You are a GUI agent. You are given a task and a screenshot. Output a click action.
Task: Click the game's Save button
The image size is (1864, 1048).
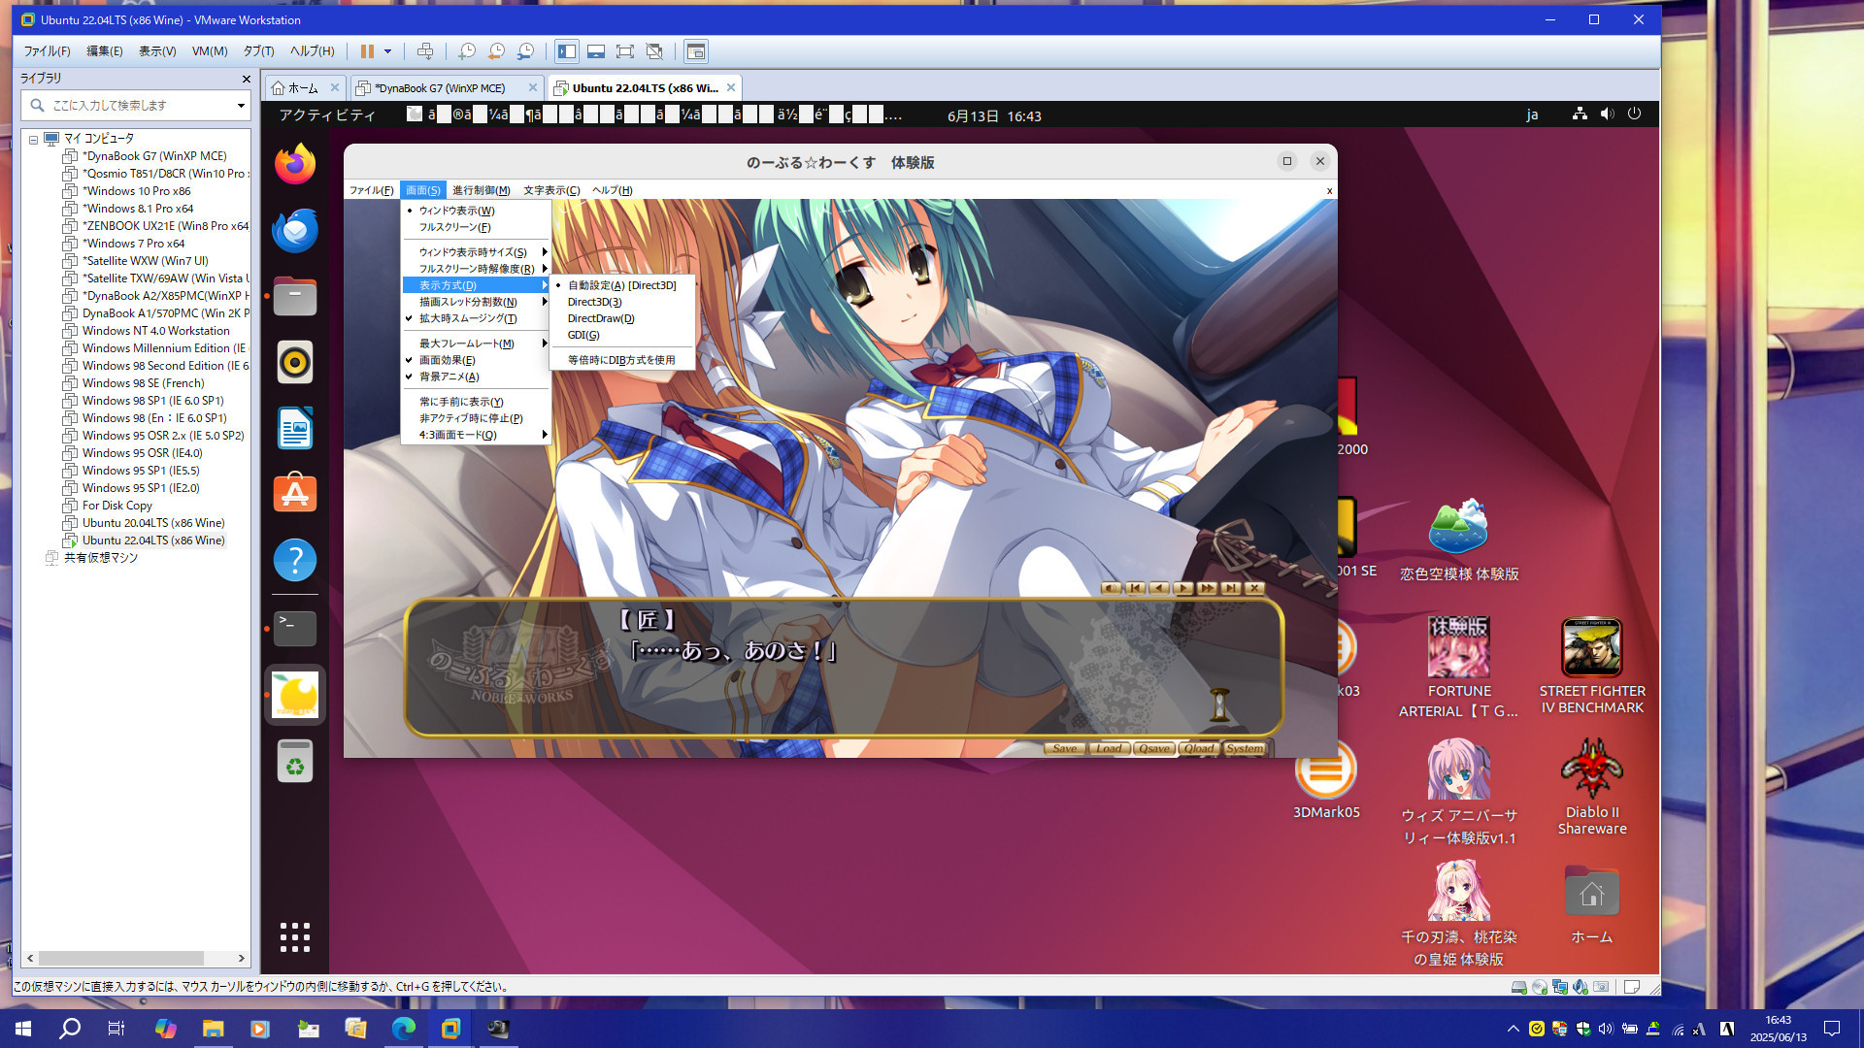tap(1066, 748)
